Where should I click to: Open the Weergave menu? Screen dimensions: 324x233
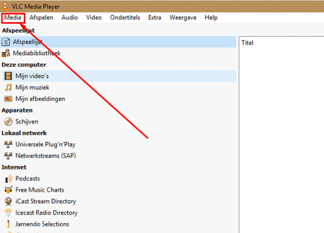(182, 18)
